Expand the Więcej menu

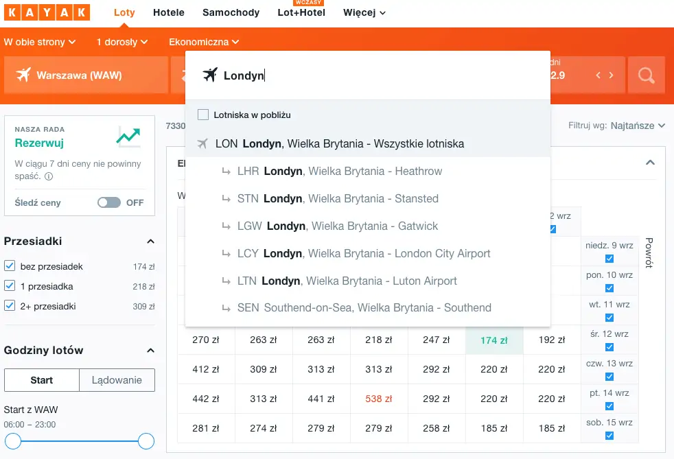coord(364,12)
